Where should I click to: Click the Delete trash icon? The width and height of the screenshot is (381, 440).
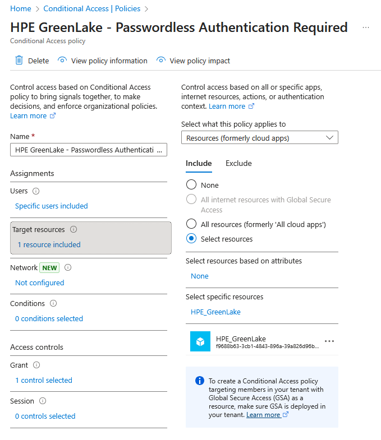(19, 61)
